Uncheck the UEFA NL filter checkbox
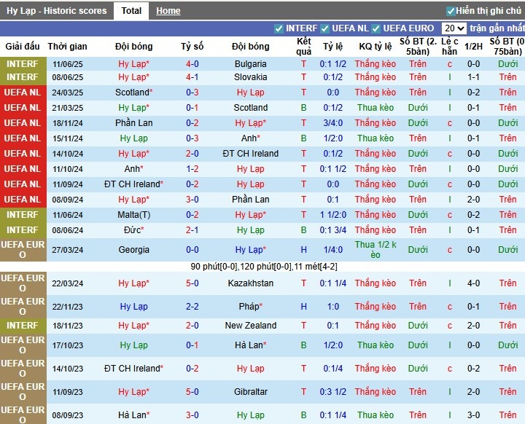 point(324,28)
